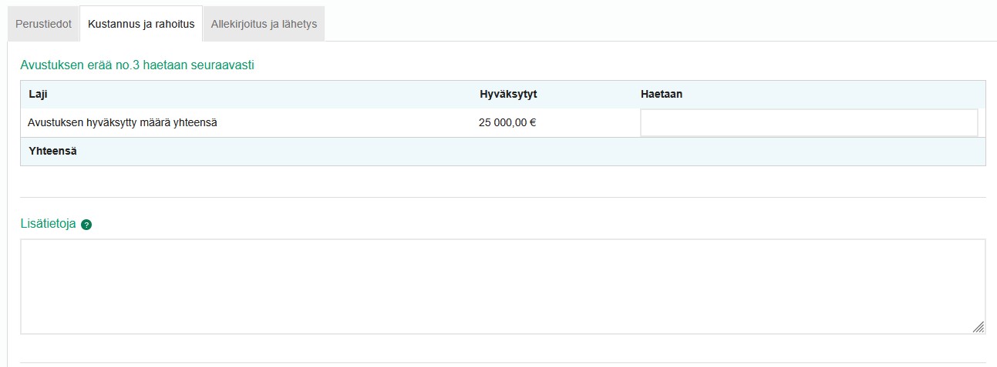The image size is (997, 367).
Task: Click the divider line above Lisätietoja
Action: pyautogui.click(x=501, y=197)
